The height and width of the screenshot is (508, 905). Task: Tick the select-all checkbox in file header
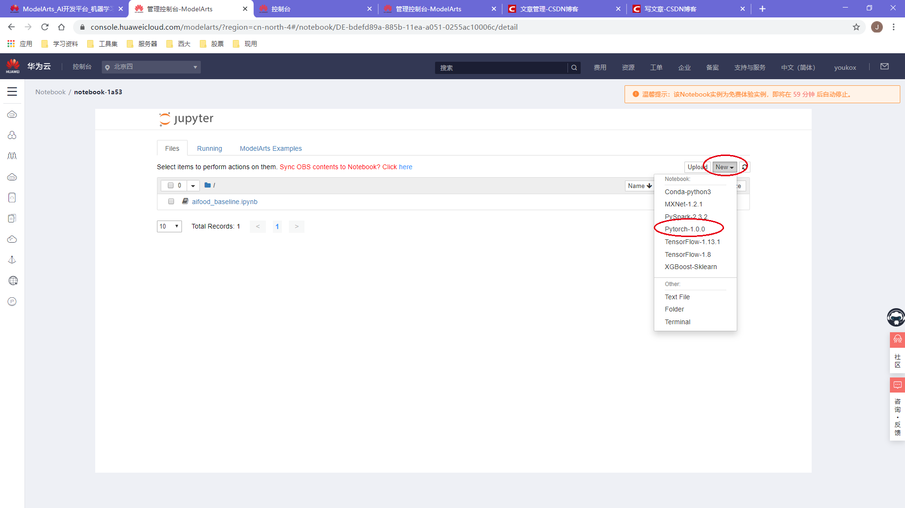coord(171,185)
